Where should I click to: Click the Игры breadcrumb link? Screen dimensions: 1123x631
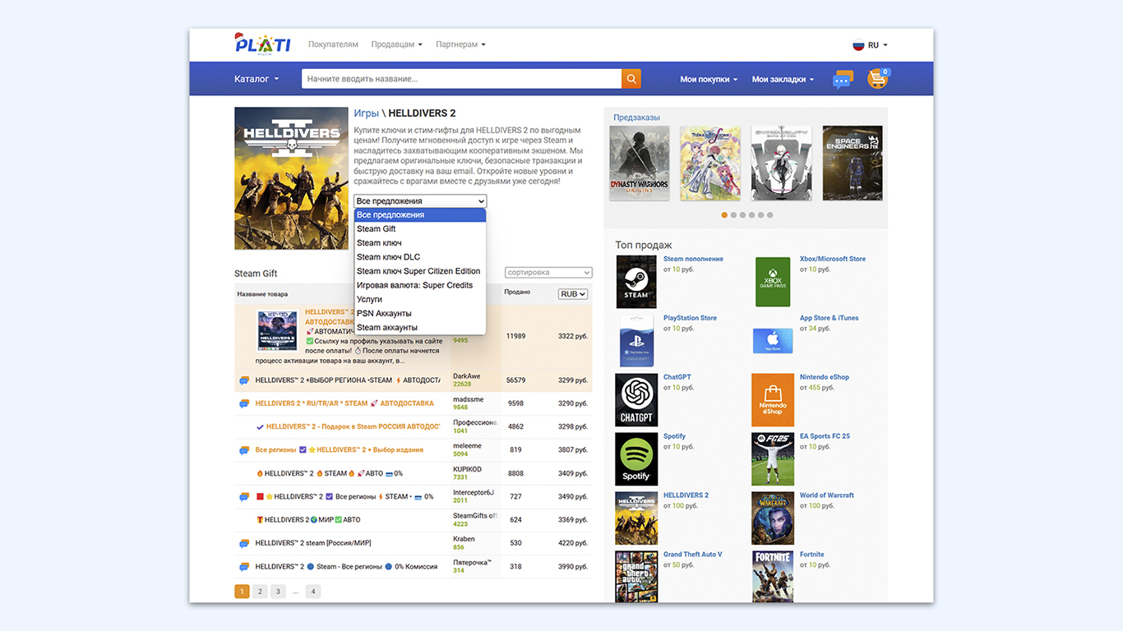(x=366, y=113)
